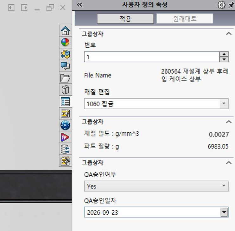Click the 재질 밀도 : g/mm^3 label
This screenshot has height=231, width=235.
[112, 134]
